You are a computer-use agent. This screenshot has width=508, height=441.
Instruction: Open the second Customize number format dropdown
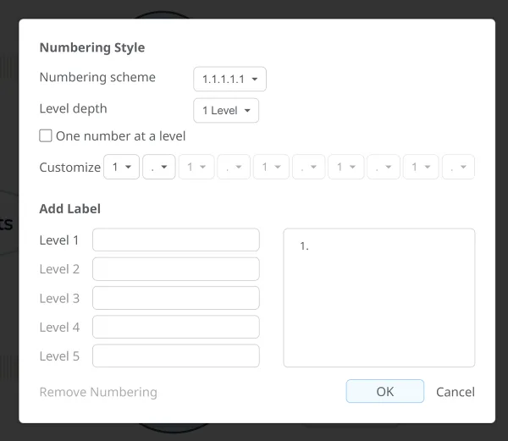(196, 167)
